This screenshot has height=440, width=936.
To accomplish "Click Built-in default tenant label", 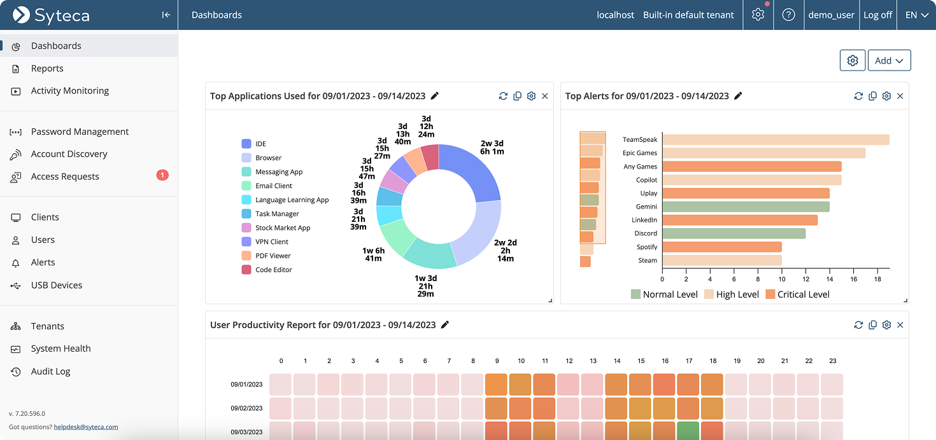I will pos(688,15).
